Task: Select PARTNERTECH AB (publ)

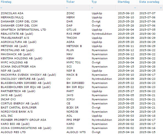Action: tap(18, 91)
